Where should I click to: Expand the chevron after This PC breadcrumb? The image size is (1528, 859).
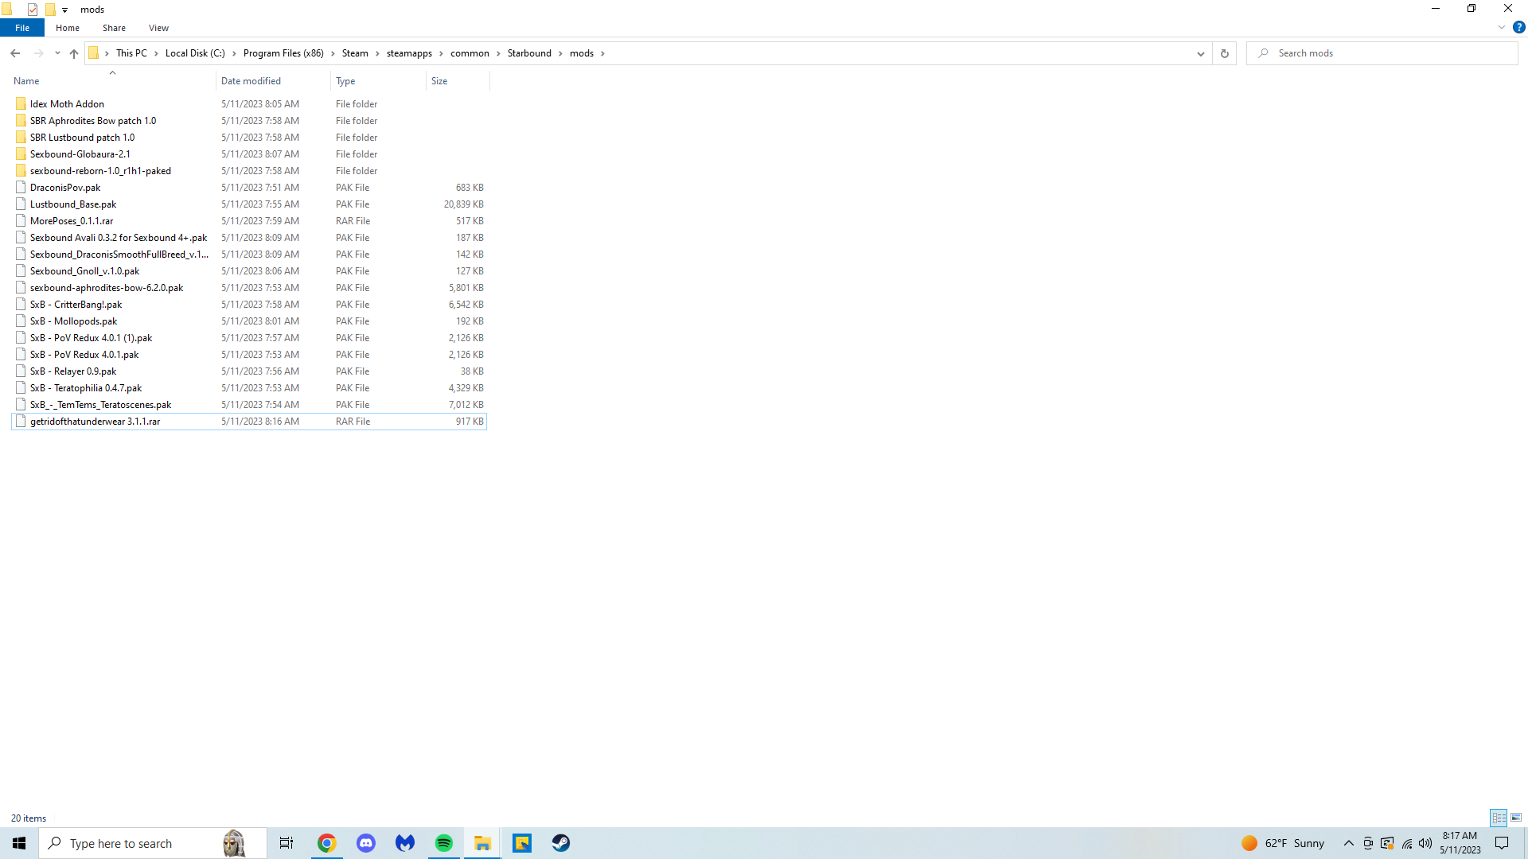point(156,53)
